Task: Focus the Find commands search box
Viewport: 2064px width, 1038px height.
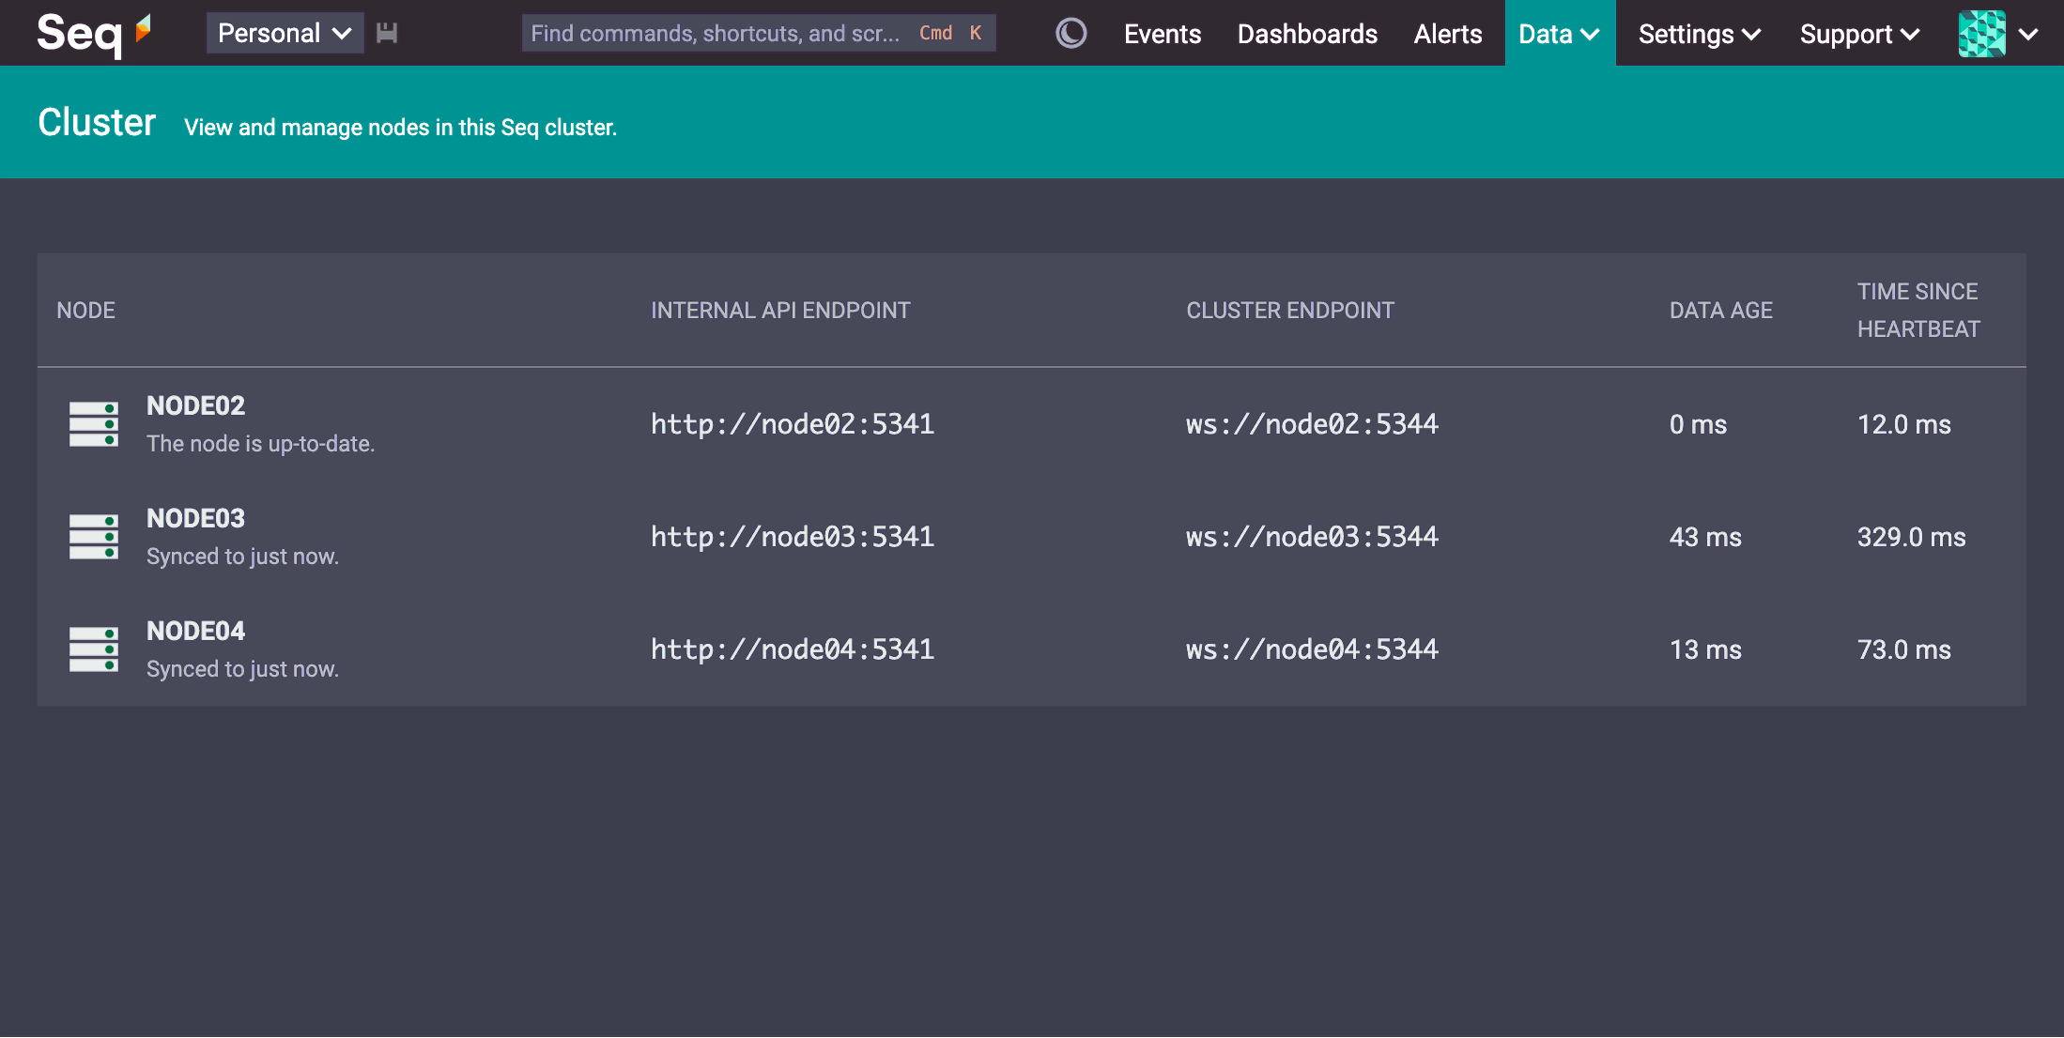Action: coord(759,34)
